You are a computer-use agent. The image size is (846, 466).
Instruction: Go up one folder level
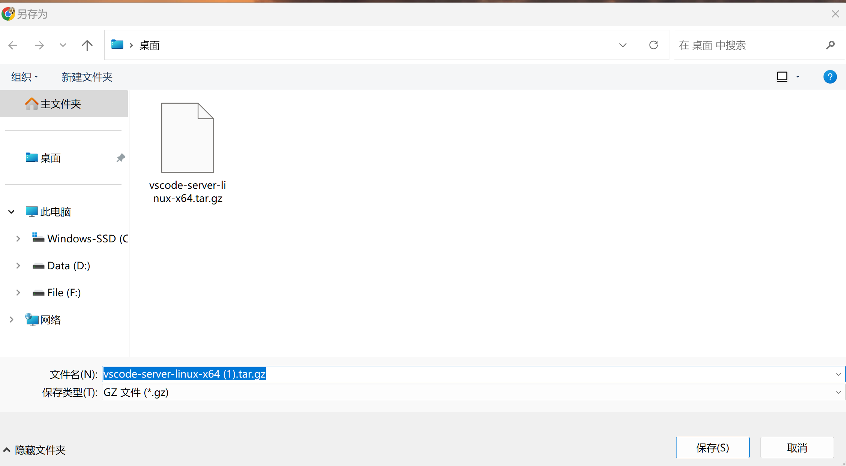[x=87, y=45]
